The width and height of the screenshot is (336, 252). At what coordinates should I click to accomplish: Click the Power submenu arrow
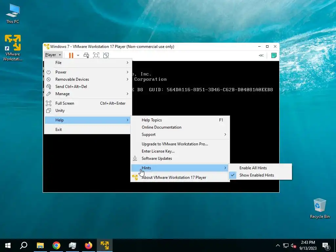click(128, 72)
